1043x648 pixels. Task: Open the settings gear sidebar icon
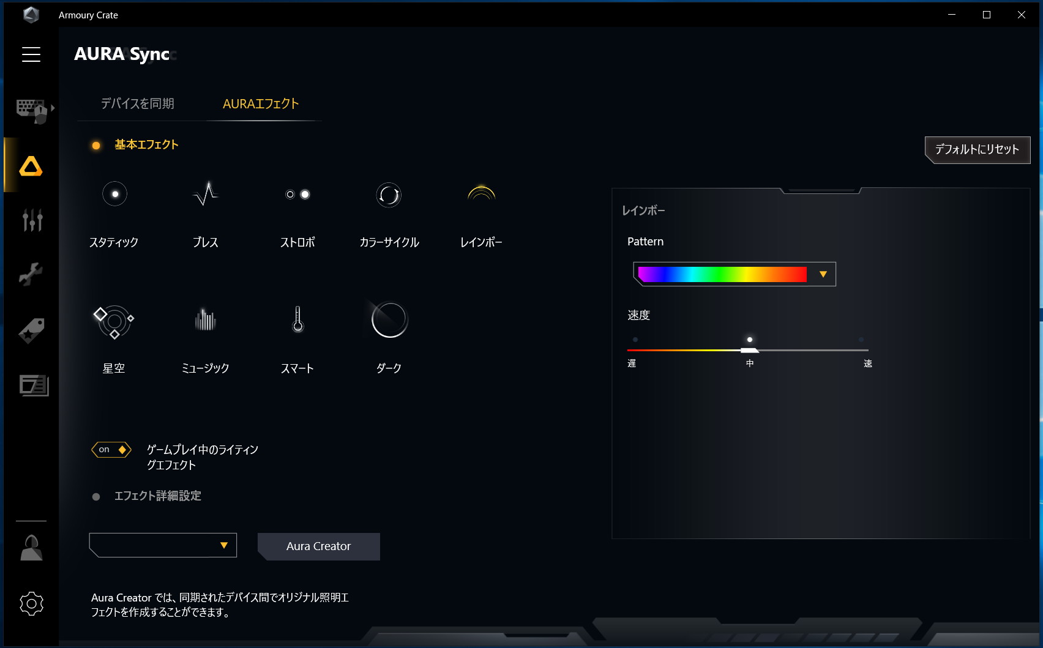31,604
